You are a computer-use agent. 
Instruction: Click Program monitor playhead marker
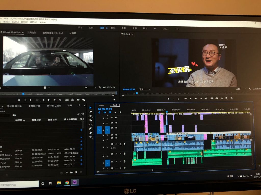(x=137, y=93)
